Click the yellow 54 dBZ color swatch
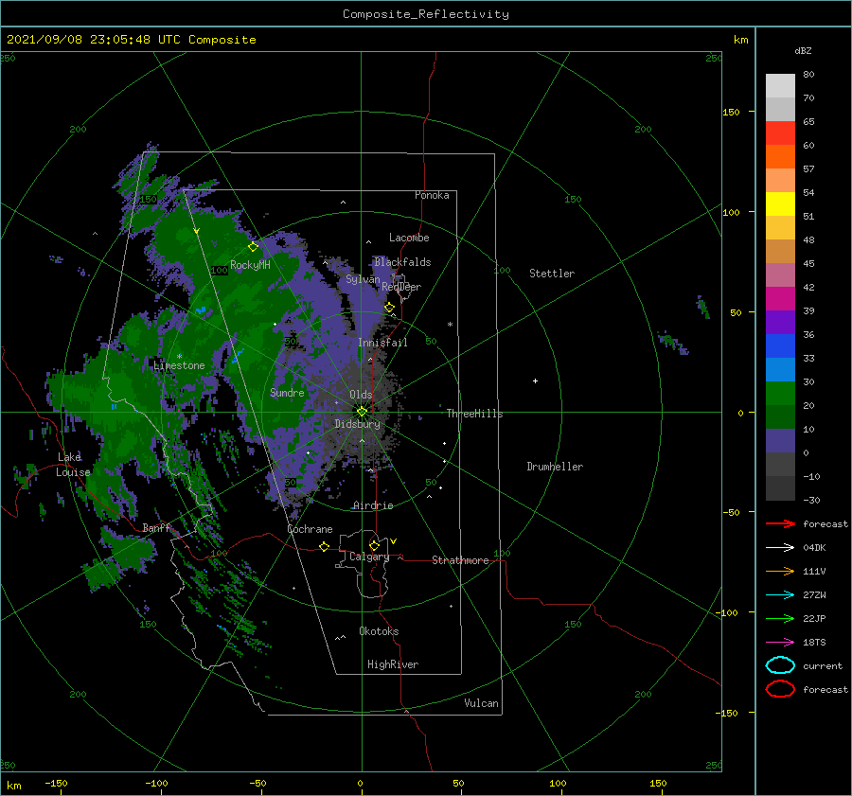 780,203
